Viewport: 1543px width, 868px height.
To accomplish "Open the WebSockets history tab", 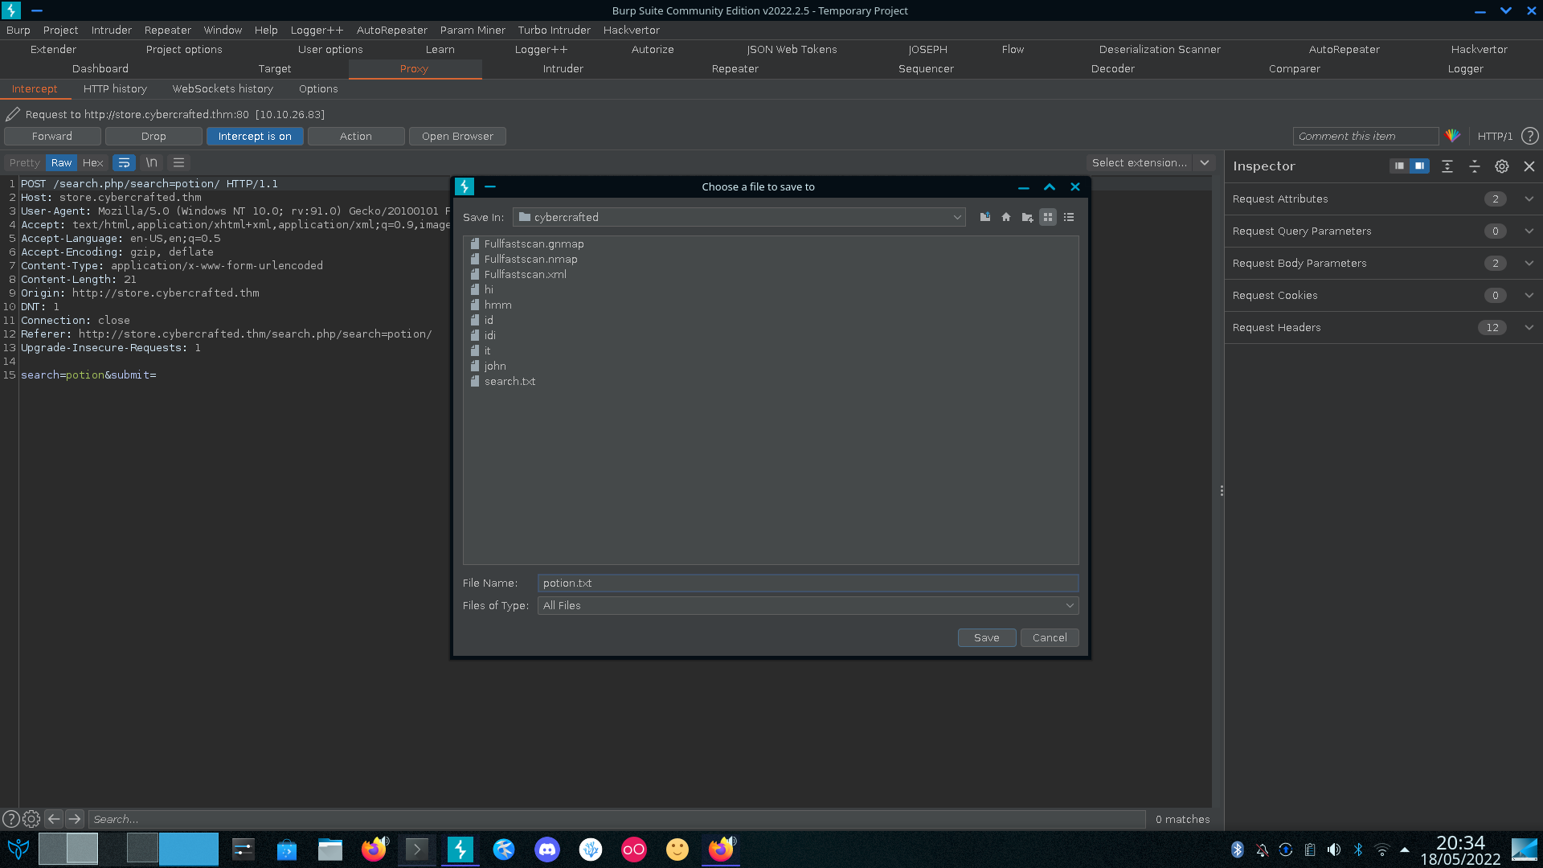I will (223, 88).
